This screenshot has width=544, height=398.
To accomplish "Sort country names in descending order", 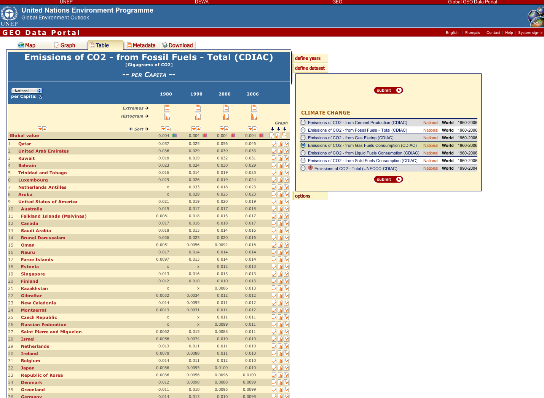I will [x=40, y=129].
